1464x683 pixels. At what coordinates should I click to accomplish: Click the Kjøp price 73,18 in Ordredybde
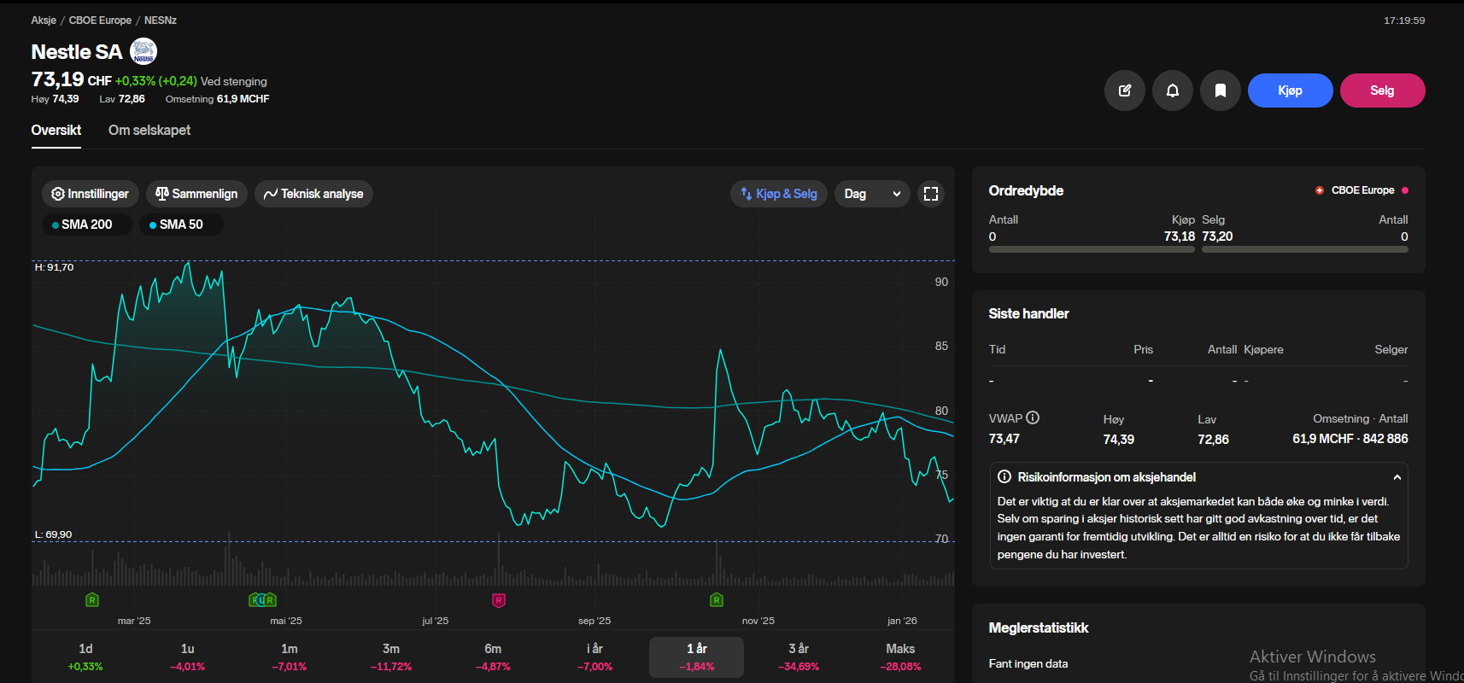pyautogui.click(x=1180, y=236)
